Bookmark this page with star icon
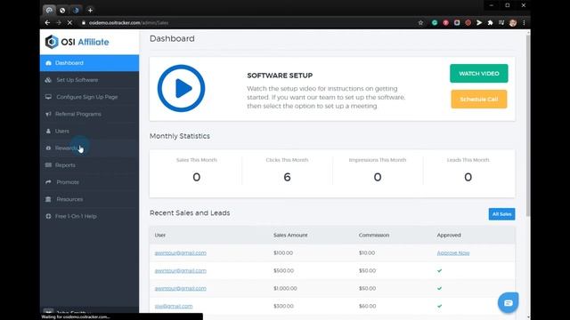The width and height of the screenshot is (570, 320). click(420, 23)
